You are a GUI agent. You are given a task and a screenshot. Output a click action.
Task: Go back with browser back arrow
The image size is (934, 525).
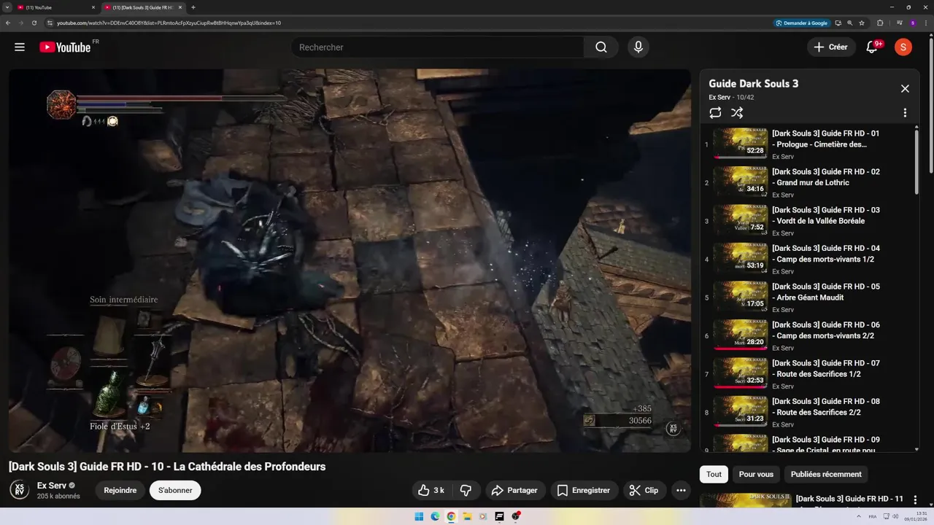tap(8, 23)
